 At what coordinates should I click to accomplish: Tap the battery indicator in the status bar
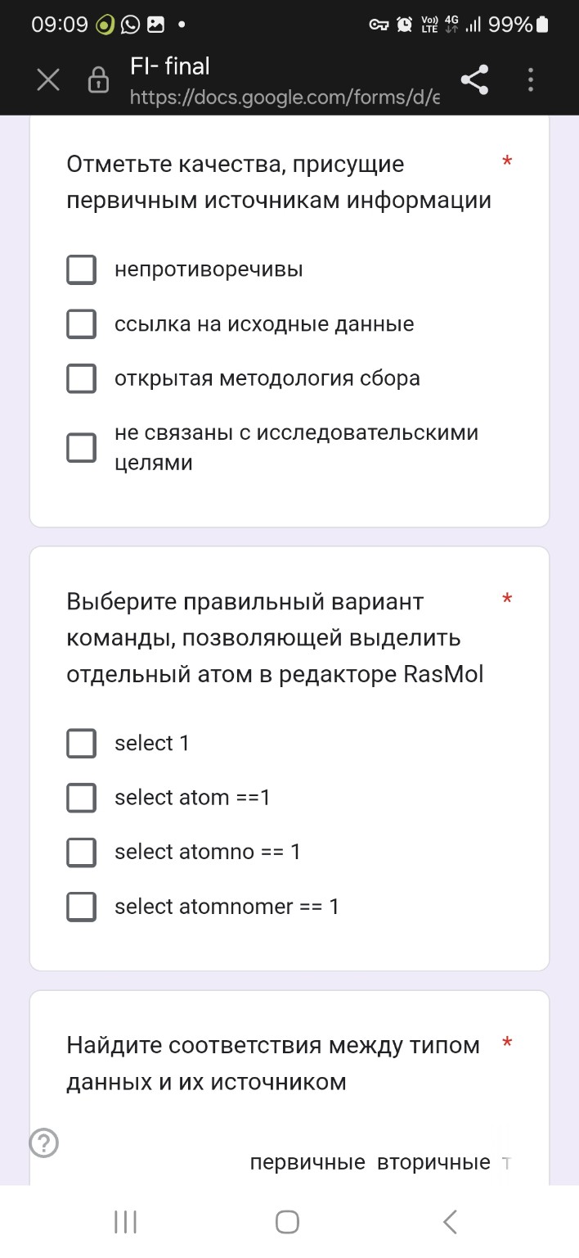(540, 25)
